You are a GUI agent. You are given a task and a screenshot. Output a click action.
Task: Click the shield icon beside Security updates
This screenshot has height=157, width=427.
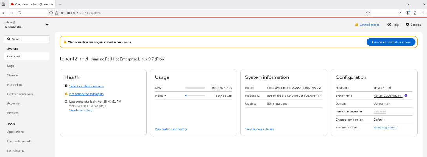(x=66, y=86)
